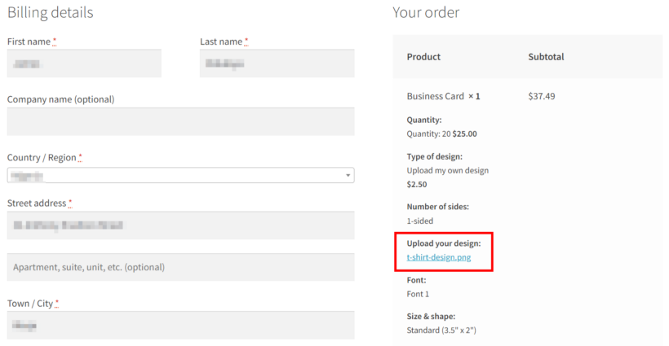
Task: Click the Apartment, suite, unit field
Action: pos(180,267)
